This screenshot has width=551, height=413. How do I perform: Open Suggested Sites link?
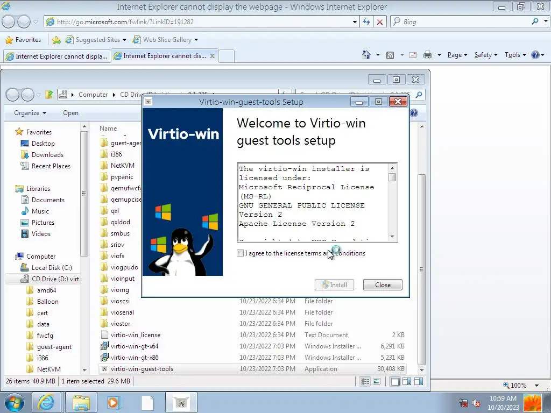[96, 40]
